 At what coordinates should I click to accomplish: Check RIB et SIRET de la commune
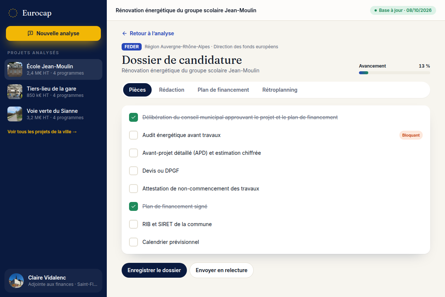point(133,224)
